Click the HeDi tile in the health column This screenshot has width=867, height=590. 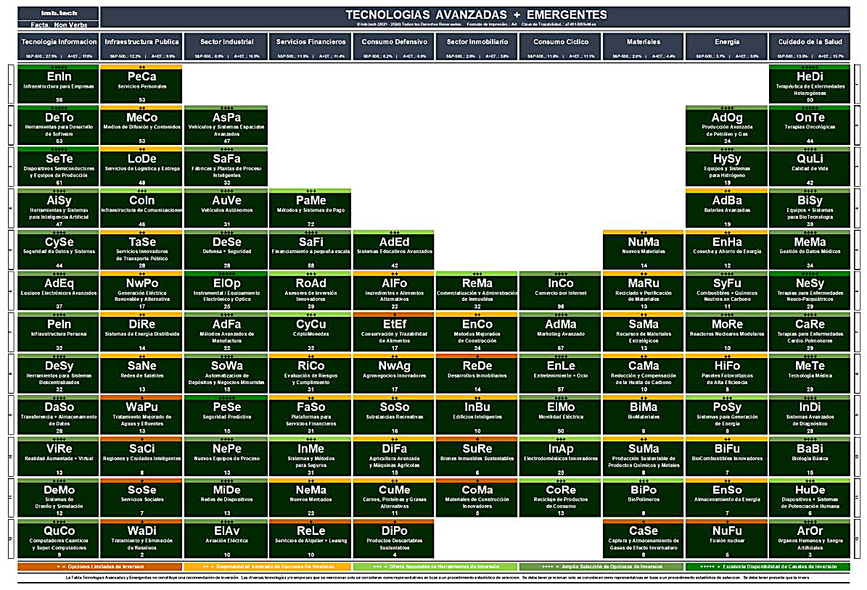pos(810,83)
